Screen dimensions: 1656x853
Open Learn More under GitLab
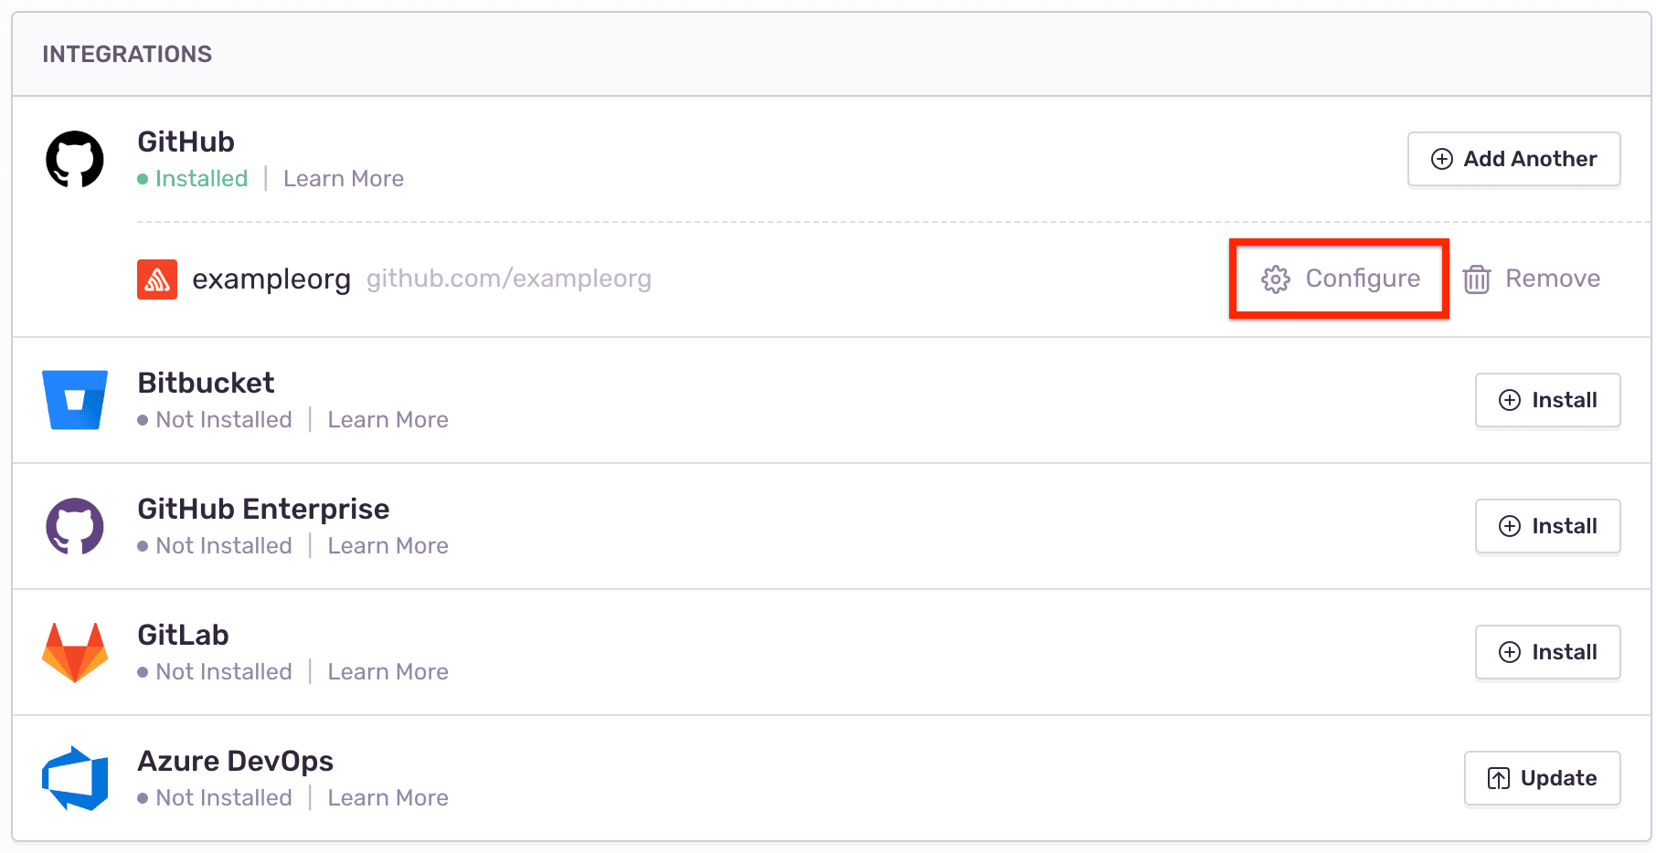(387, 672)
